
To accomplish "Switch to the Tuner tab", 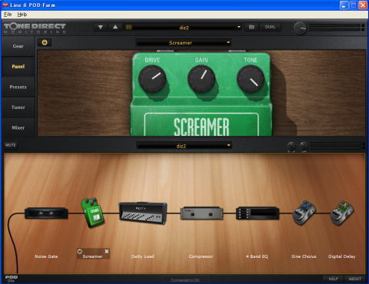I will coord(18,107).
